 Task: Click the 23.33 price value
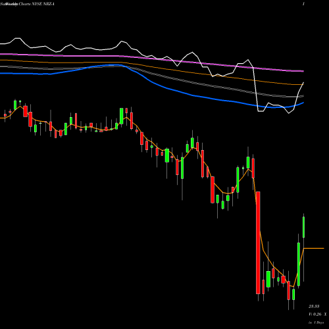[314, 306]
